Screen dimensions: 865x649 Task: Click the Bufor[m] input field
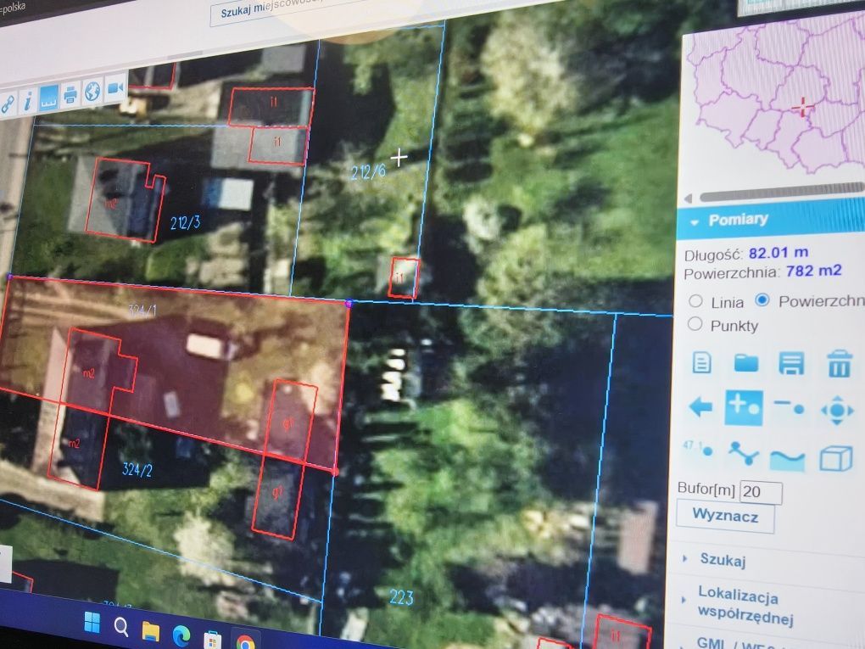761,492
